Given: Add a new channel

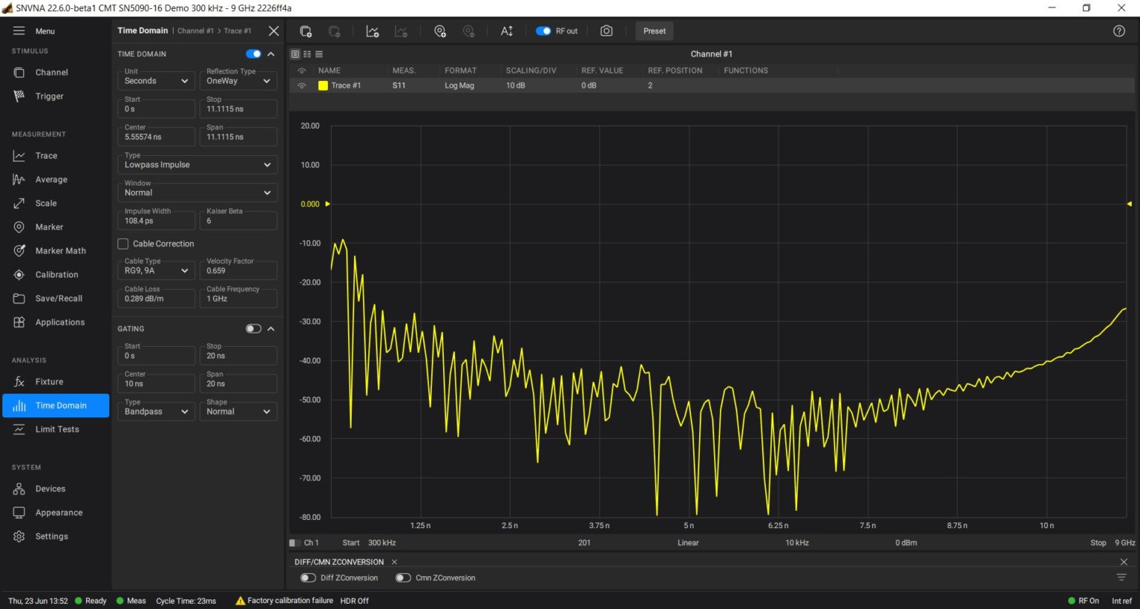Looking at the screenshot, I should coord(305,30).
